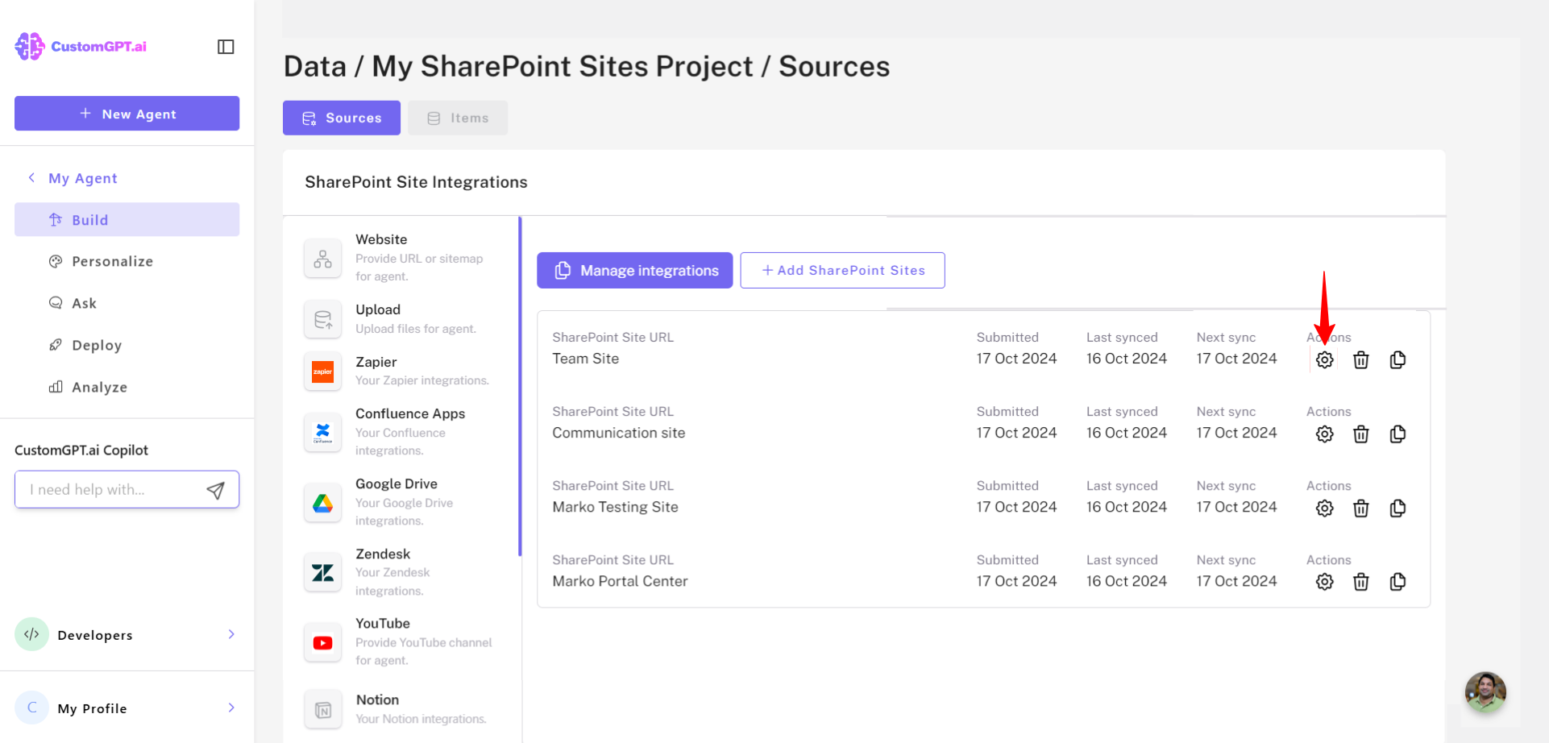Open settings gear for Team Site
This screenshot has width=1549, height=743.
click(x=1324, y=360)
